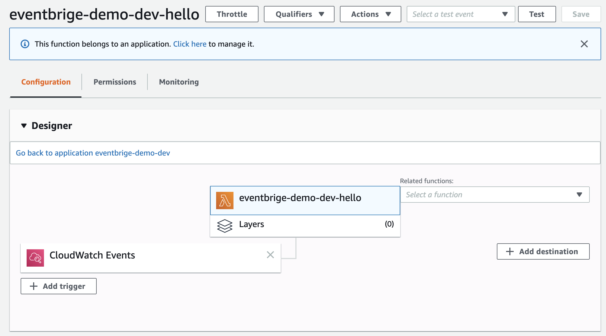Select the Layers row in designer
The width and height of the screenshot is (606, 336).
305,226
